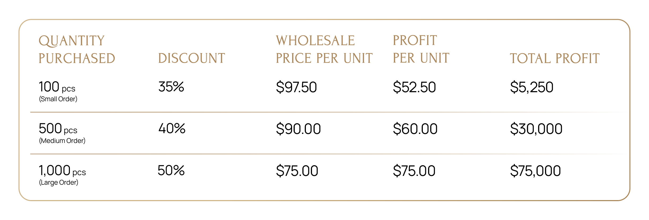Select the 35% discount value

click(x=171, y=87)
